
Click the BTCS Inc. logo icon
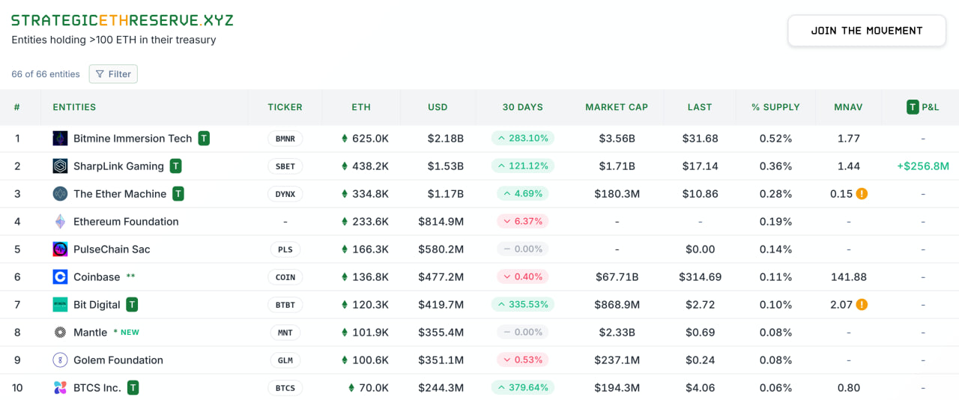(60, 388)
